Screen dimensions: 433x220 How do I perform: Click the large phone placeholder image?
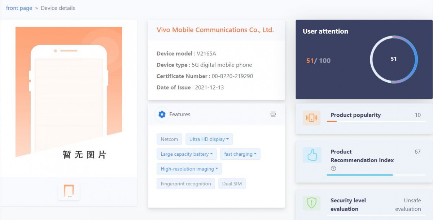[x=69, y=94]
